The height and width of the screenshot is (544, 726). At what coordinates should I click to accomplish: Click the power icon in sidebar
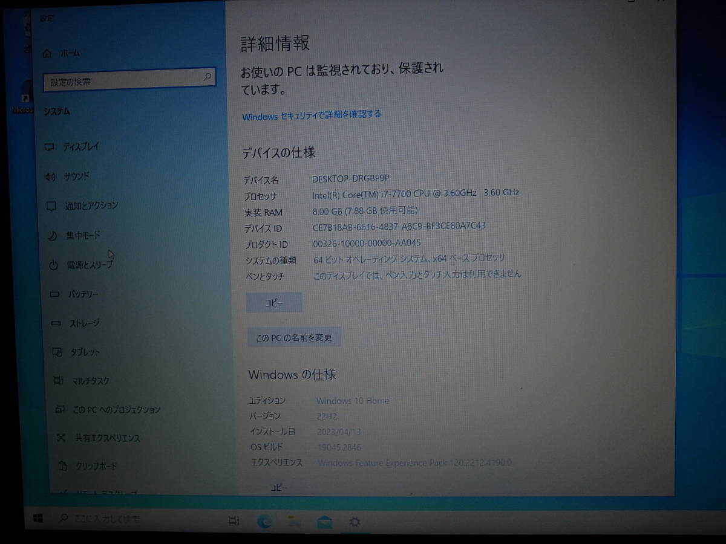(54, 265)
